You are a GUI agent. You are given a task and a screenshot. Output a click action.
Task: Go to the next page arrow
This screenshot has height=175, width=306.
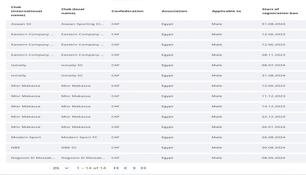tap(134, 168)
